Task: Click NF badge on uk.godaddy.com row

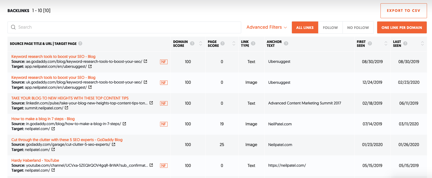Action: [164, 82]
